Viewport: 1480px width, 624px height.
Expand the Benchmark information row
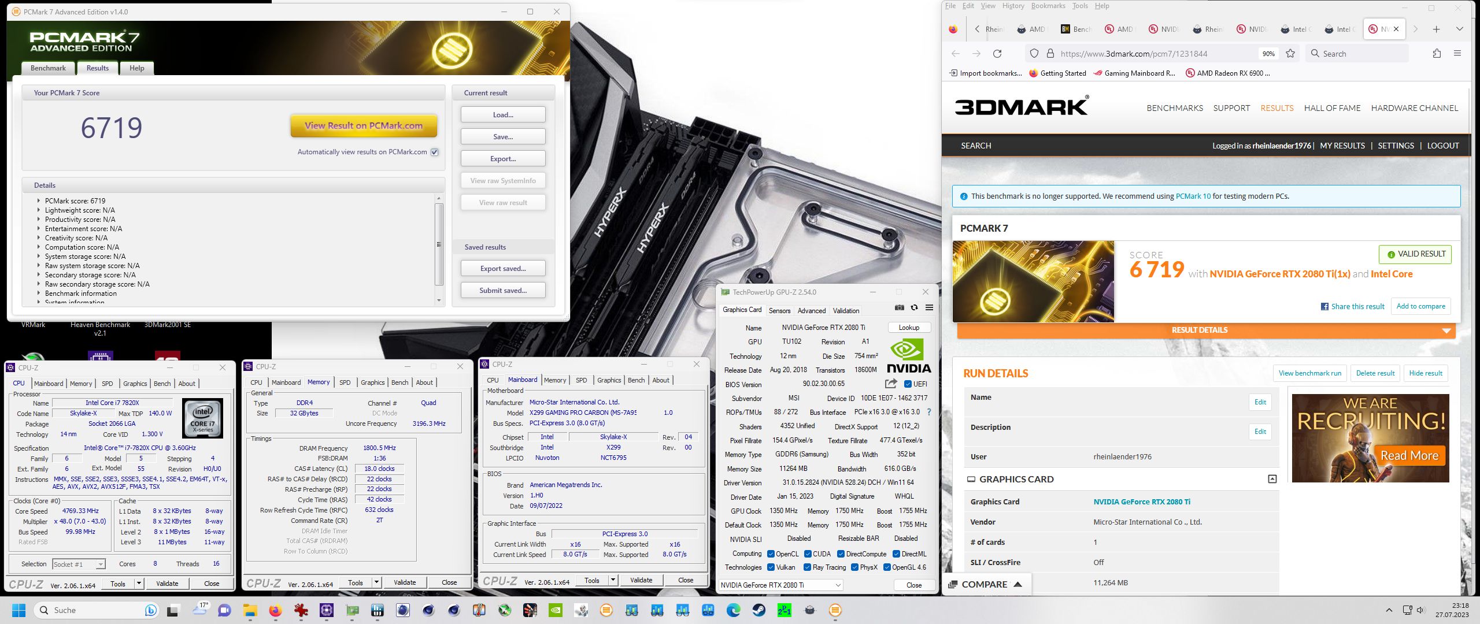[x=39, y=293]
